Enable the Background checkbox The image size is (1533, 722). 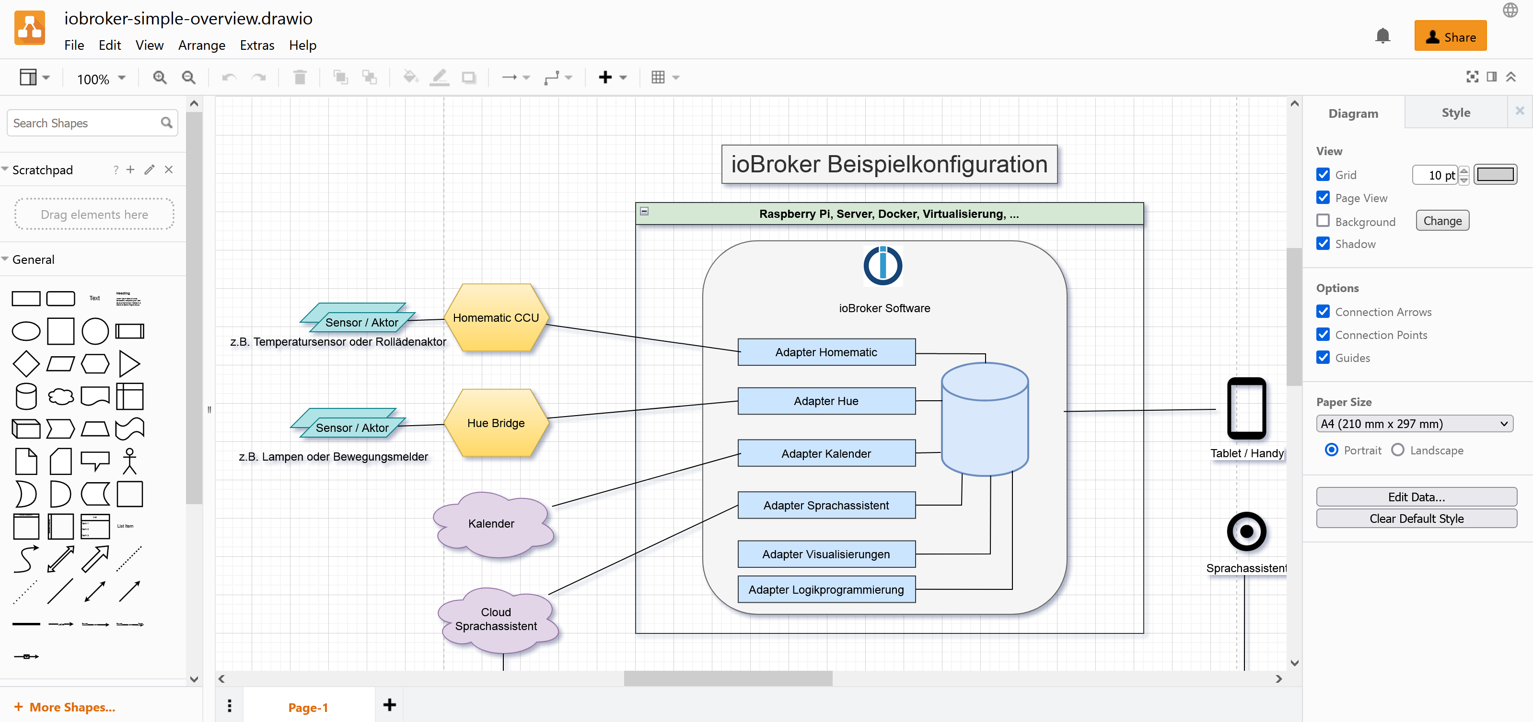click(1323, 220)
